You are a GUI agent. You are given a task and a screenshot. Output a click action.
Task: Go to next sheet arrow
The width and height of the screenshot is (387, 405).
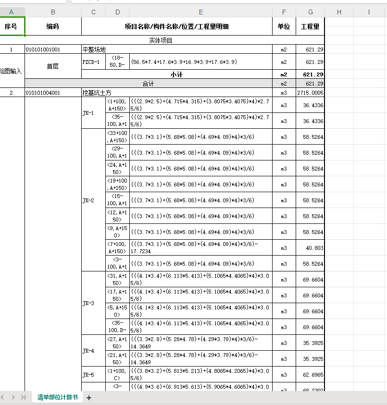tap(13, 397)
